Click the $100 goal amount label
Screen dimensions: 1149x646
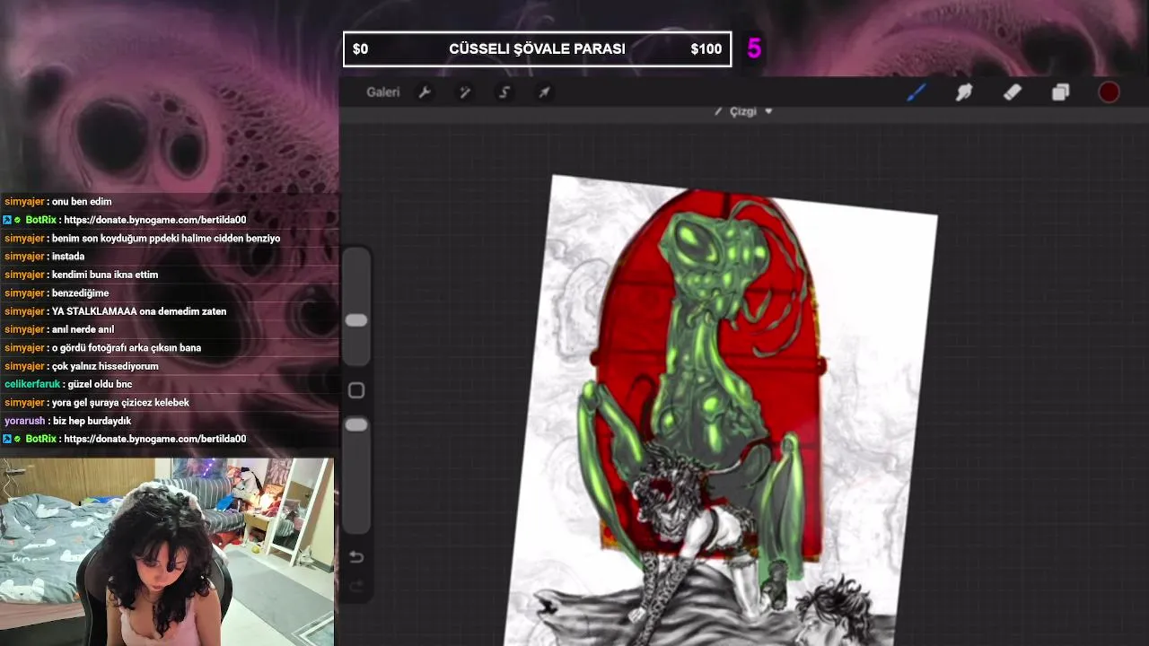[x=706, y=49]
